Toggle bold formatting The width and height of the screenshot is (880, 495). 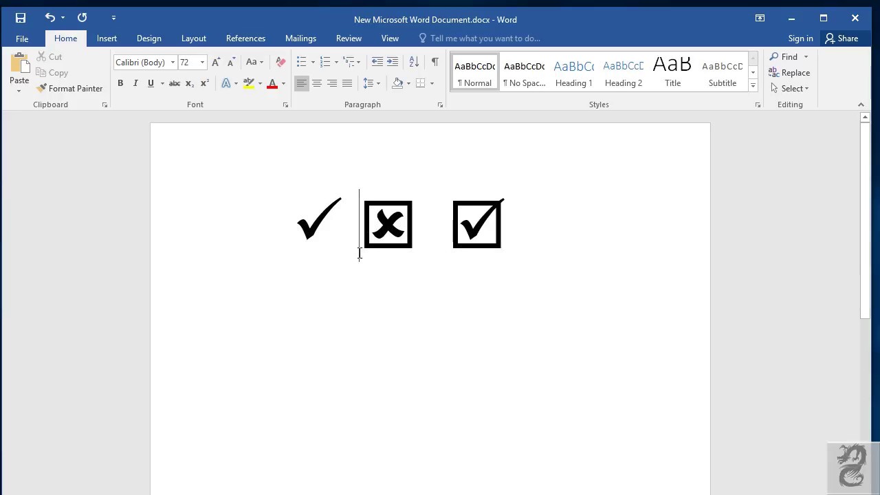(x=120, y=83)
